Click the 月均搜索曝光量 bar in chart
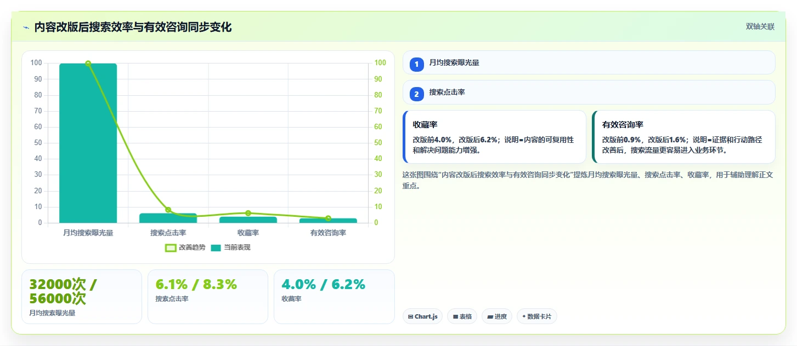 88,143
